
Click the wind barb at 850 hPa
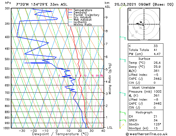(123, 113)
